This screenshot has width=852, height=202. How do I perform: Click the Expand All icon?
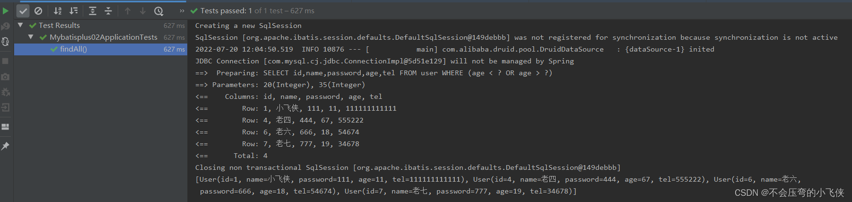pos(93,10)
